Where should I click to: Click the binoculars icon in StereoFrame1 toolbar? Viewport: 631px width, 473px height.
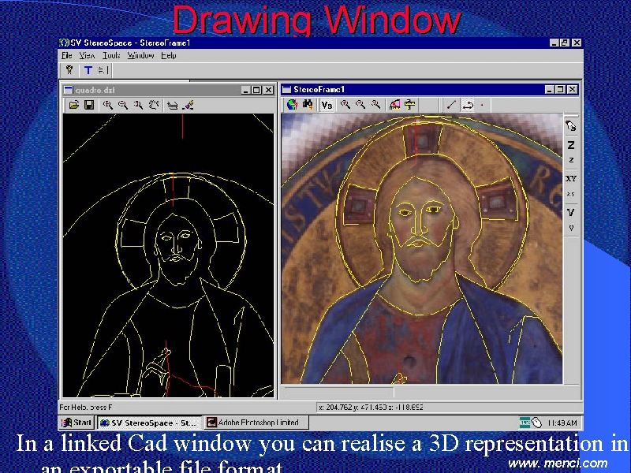point(308,105)
